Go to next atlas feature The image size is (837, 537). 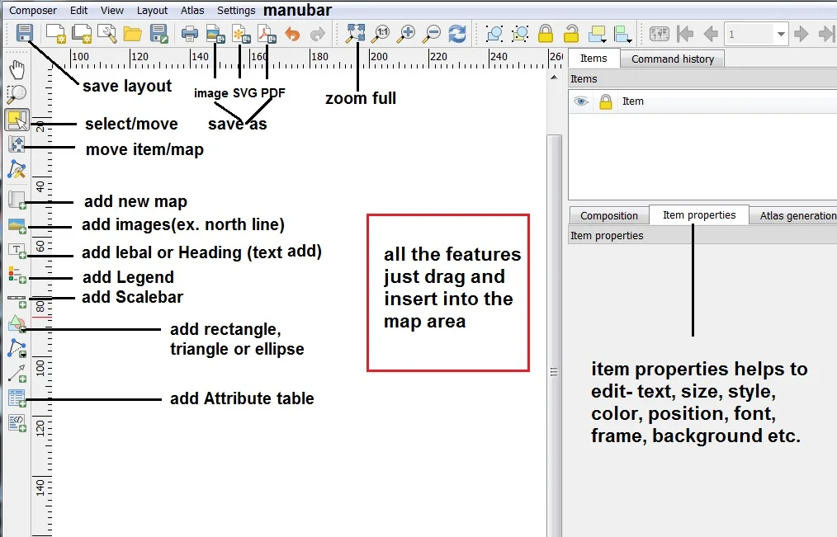click(802, 34)
